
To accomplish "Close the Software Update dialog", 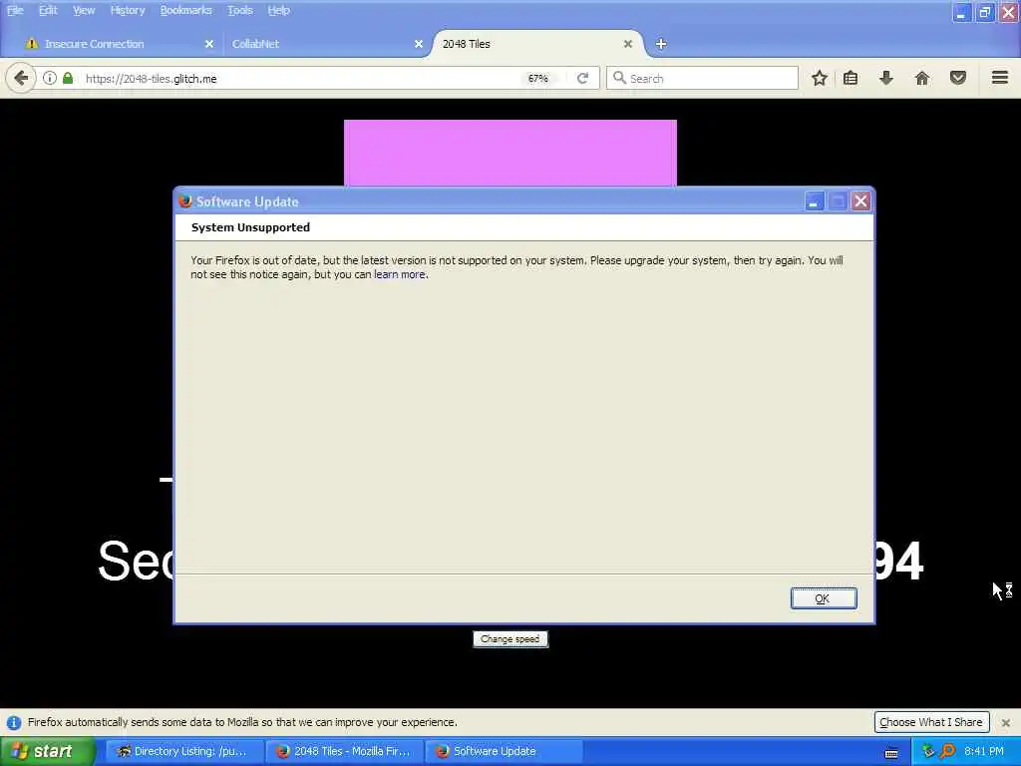I will [x=860, y=201].
